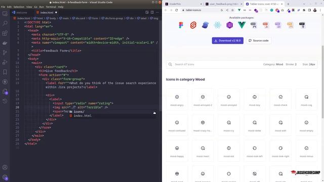Select the Svelte package icon
The width and height of the screenshot is (324, 182).
pyautogui.click(x=193, y=25)
